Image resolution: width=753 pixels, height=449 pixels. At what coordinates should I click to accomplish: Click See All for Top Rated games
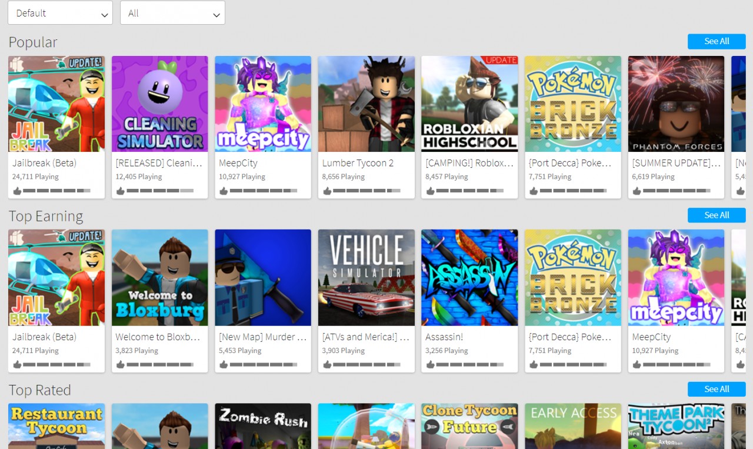[717, 389]
